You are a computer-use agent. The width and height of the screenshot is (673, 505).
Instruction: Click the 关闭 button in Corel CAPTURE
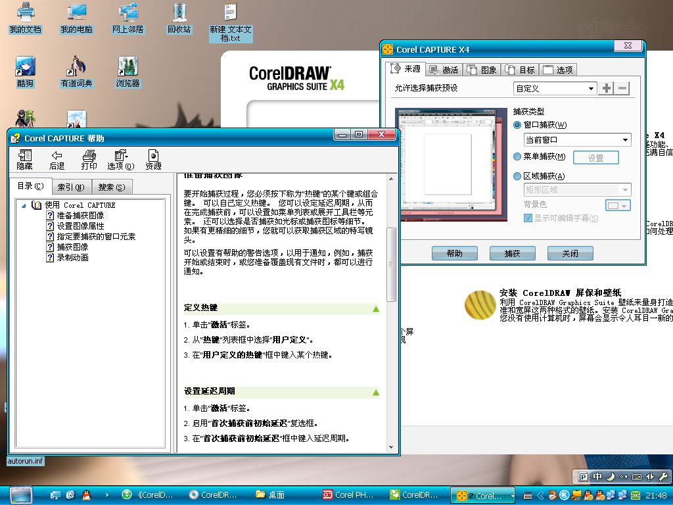pos(570,253)
